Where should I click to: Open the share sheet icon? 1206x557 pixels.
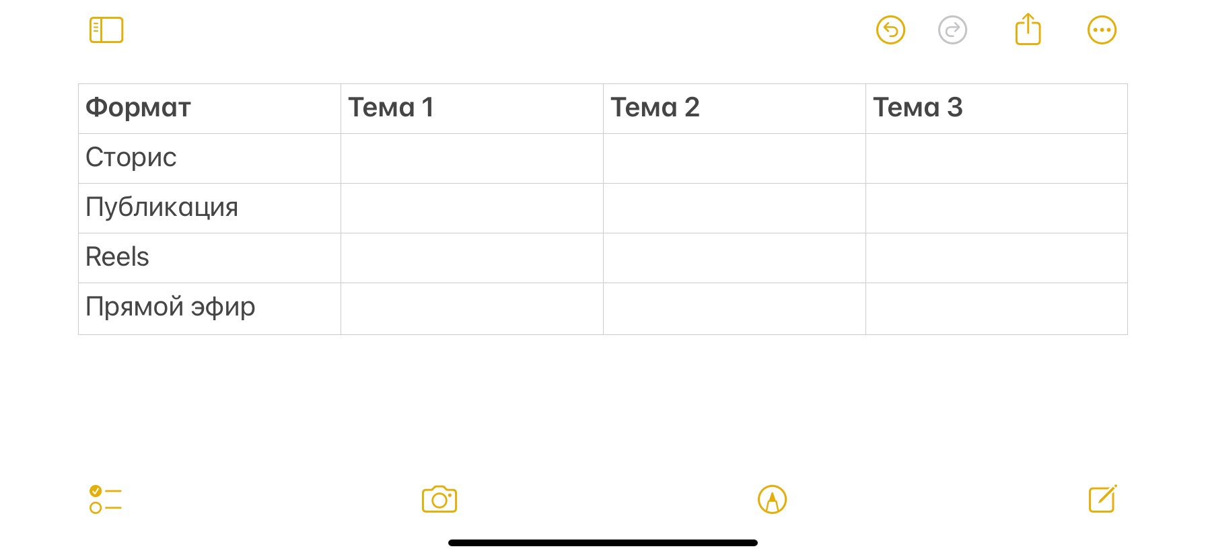pos(1028,30)
